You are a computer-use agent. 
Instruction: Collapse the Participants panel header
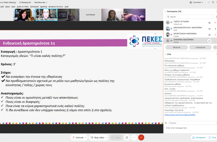[165, 11]
